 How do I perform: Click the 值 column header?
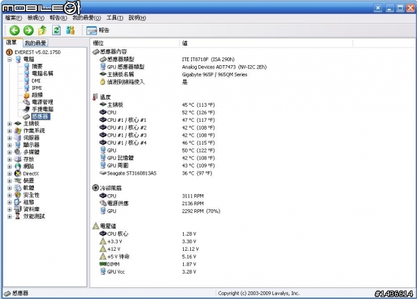point(266,43)
